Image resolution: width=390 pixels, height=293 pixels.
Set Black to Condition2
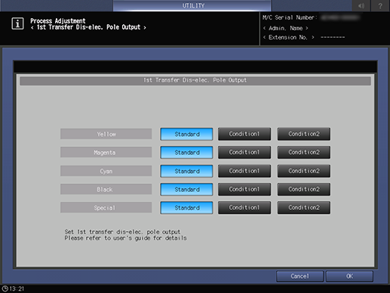tap(304, 190)
